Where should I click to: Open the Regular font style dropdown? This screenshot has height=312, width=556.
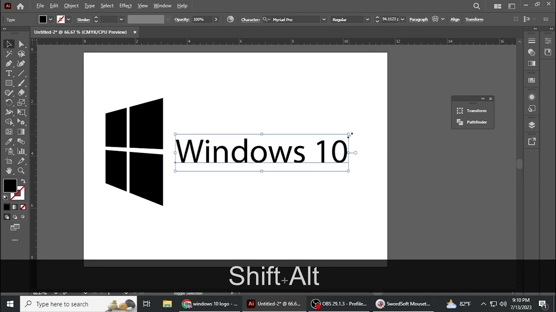pyautogui.click(x=367, y=19)
